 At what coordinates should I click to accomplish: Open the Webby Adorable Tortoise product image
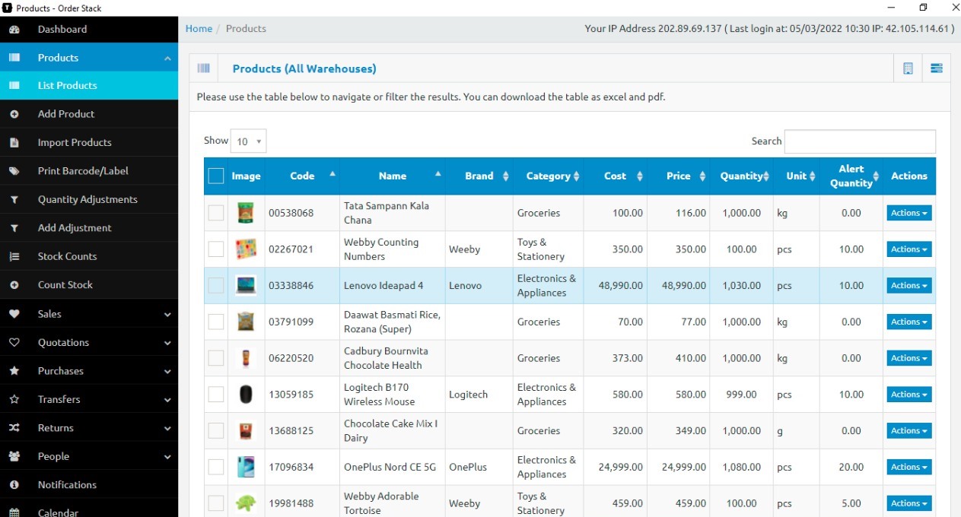[x=246, y=503]
